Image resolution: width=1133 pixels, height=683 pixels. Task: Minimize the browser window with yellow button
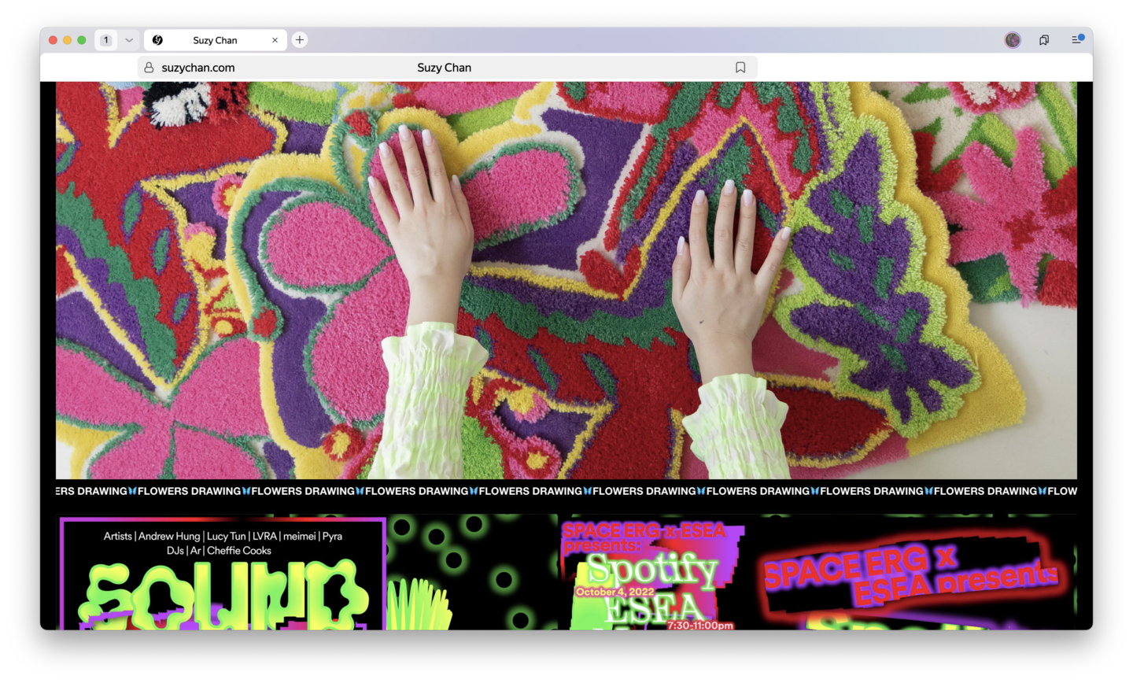[68, 40]
